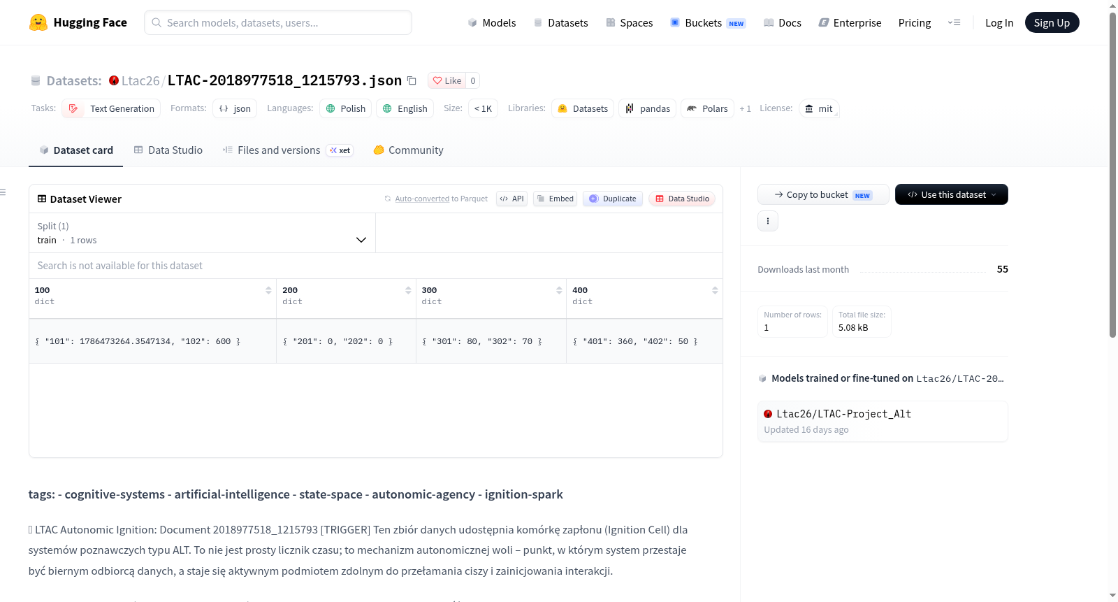
Task: Open Buckets in top navigation
Action: (x=708, y=23)
